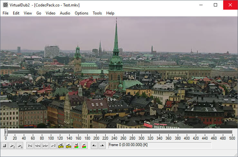Click the Stop playback button
The width and height of the screenshot is (238, 157).
(4, 146)
